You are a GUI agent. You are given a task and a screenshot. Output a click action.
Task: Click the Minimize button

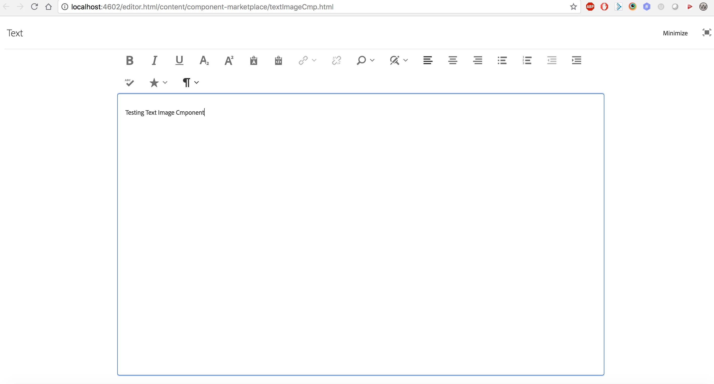[675, 33]
